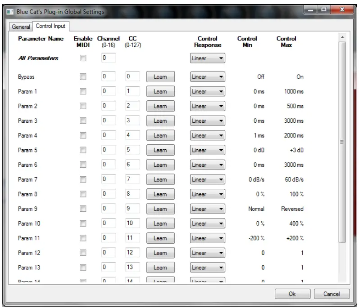Open Param 4 Linear response dropdown

tap(208, 135)
